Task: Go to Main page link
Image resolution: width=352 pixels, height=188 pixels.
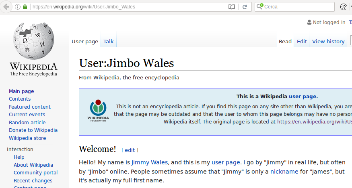Action: point(21,91)
